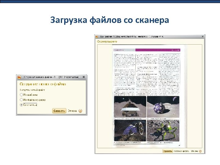Click the 'Пересканировать' button

click(x=182, y=151)
